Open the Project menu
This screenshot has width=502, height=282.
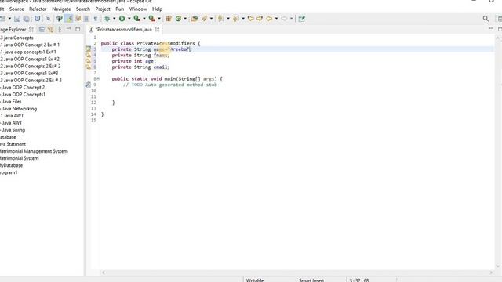click(x=103, y=9)
